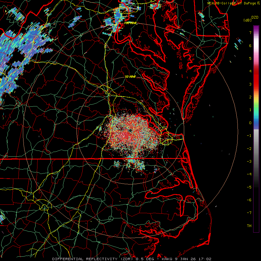Click the 5 dB scale value

point(250,58)
